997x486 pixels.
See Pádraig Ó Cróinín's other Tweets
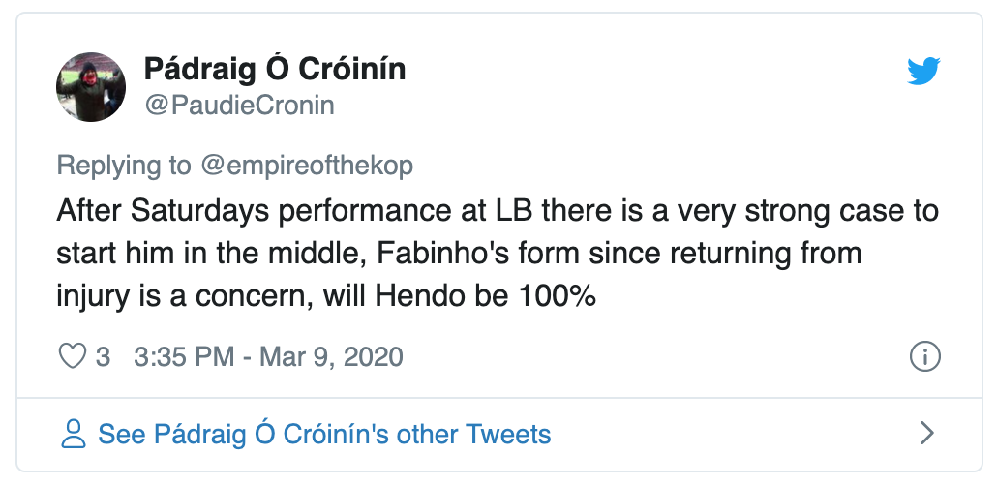tap(324, 434)
